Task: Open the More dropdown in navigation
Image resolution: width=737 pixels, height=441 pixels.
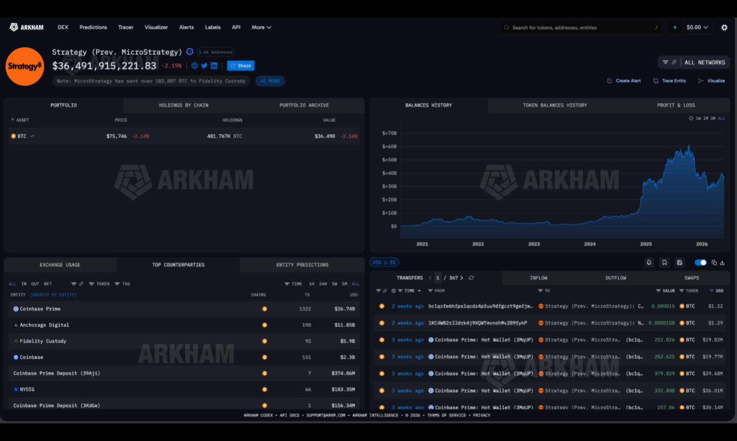Action: click(x=261, y=27)
